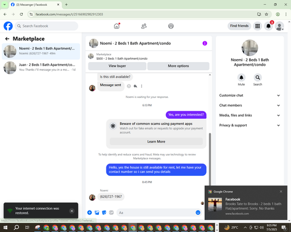This screenshot has height=232, width=291.
Task: Open the account avatar menu
Action: point(279,26)
